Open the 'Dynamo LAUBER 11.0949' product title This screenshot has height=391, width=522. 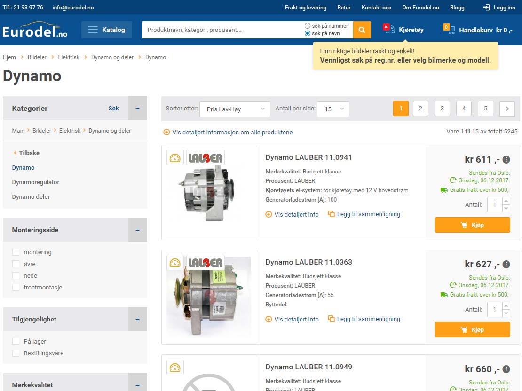coord(308,367)
